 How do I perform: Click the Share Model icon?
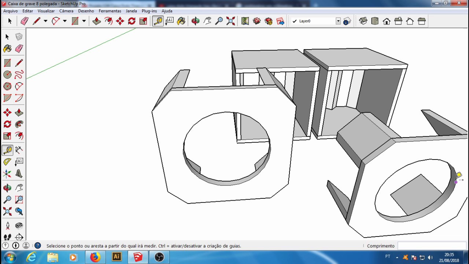(x=269, y=21)
